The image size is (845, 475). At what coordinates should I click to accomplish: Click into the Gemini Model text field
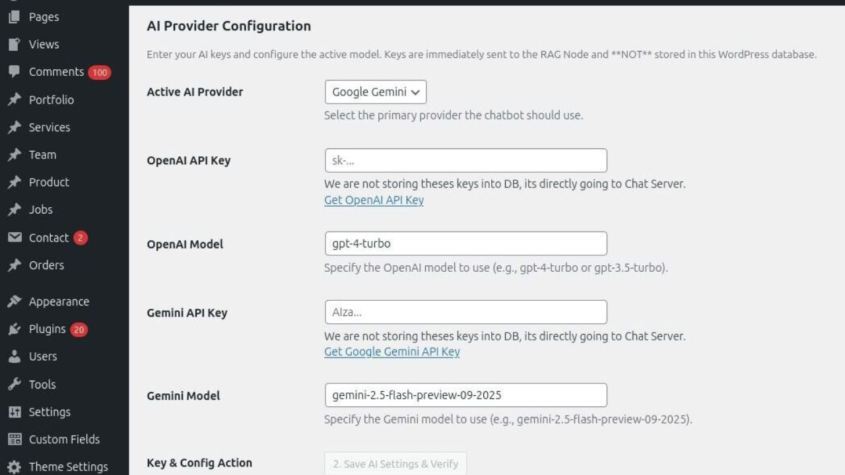pyautogui.click(x=465, y=395)
